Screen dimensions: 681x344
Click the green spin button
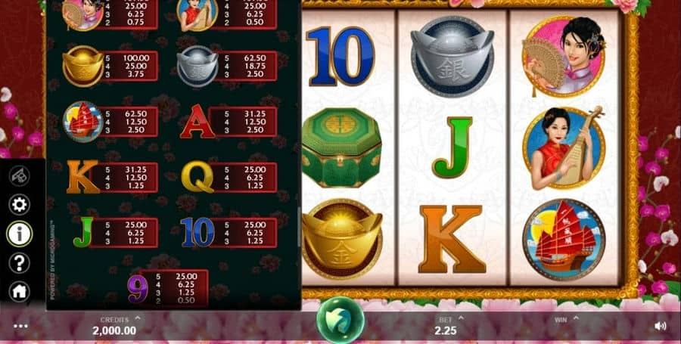(x=340, y=320)
